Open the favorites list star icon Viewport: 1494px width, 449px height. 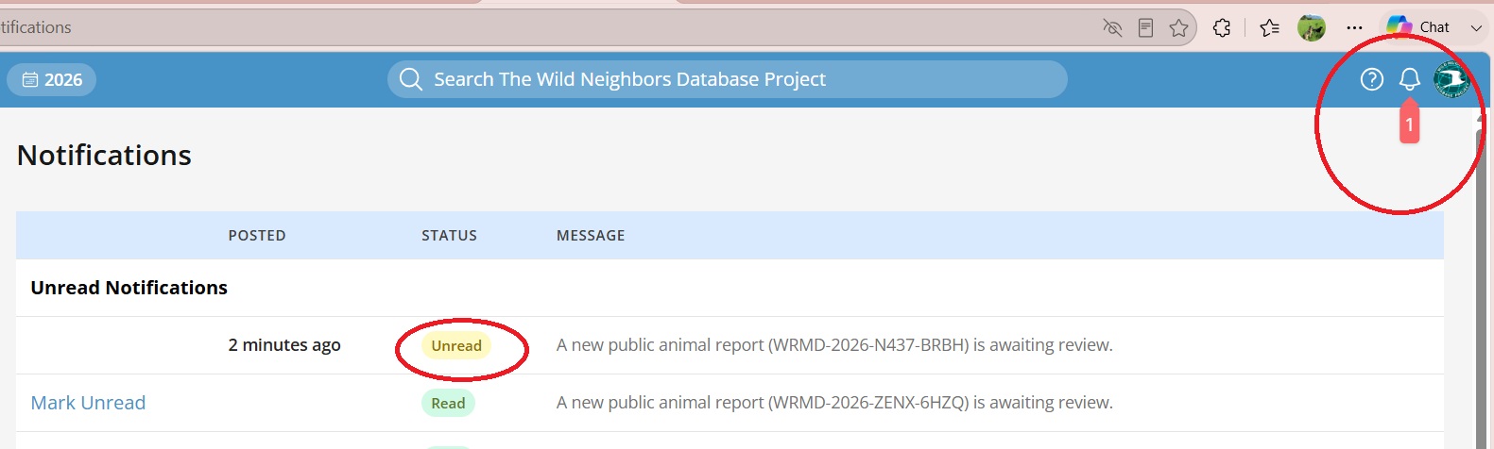[1269, 27]
